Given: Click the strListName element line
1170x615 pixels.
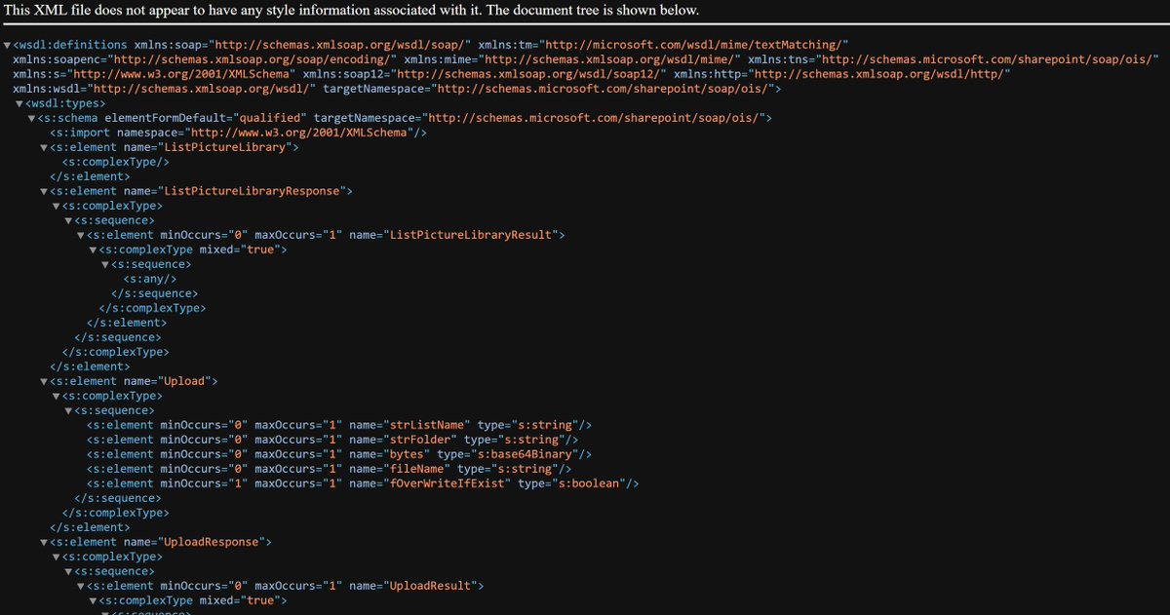Looking at the screenshot, I should pyautogui.click(x=339, y=425).
